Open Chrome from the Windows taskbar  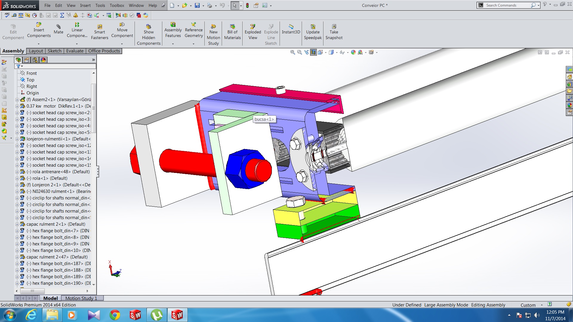pos(115,315)
